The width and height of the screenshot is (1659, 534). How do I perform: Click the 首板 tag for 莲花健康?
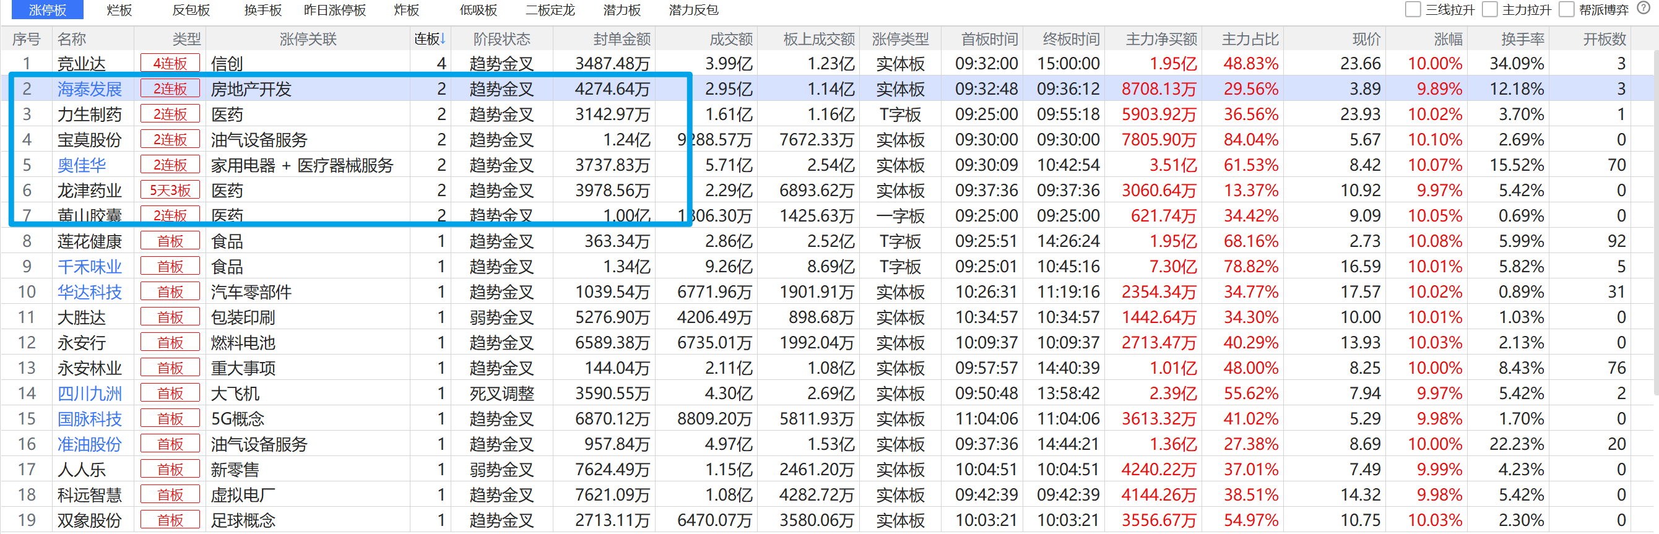click(x=170, y=241)
